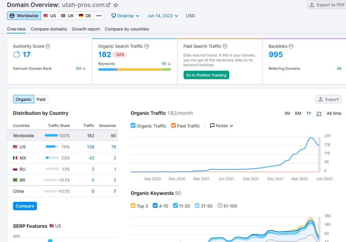This screenshot has width=346, height=242.
Task: Click the US flag beside SERP Features
Action: coord(52,226)
